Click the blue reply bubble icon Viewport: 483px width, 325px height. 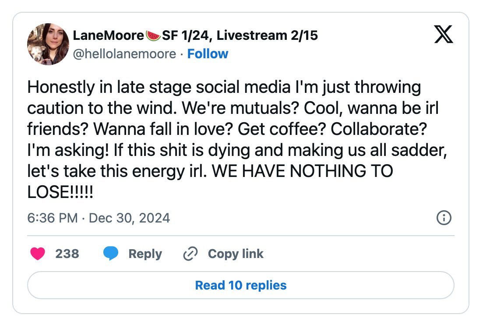point(111,253)
